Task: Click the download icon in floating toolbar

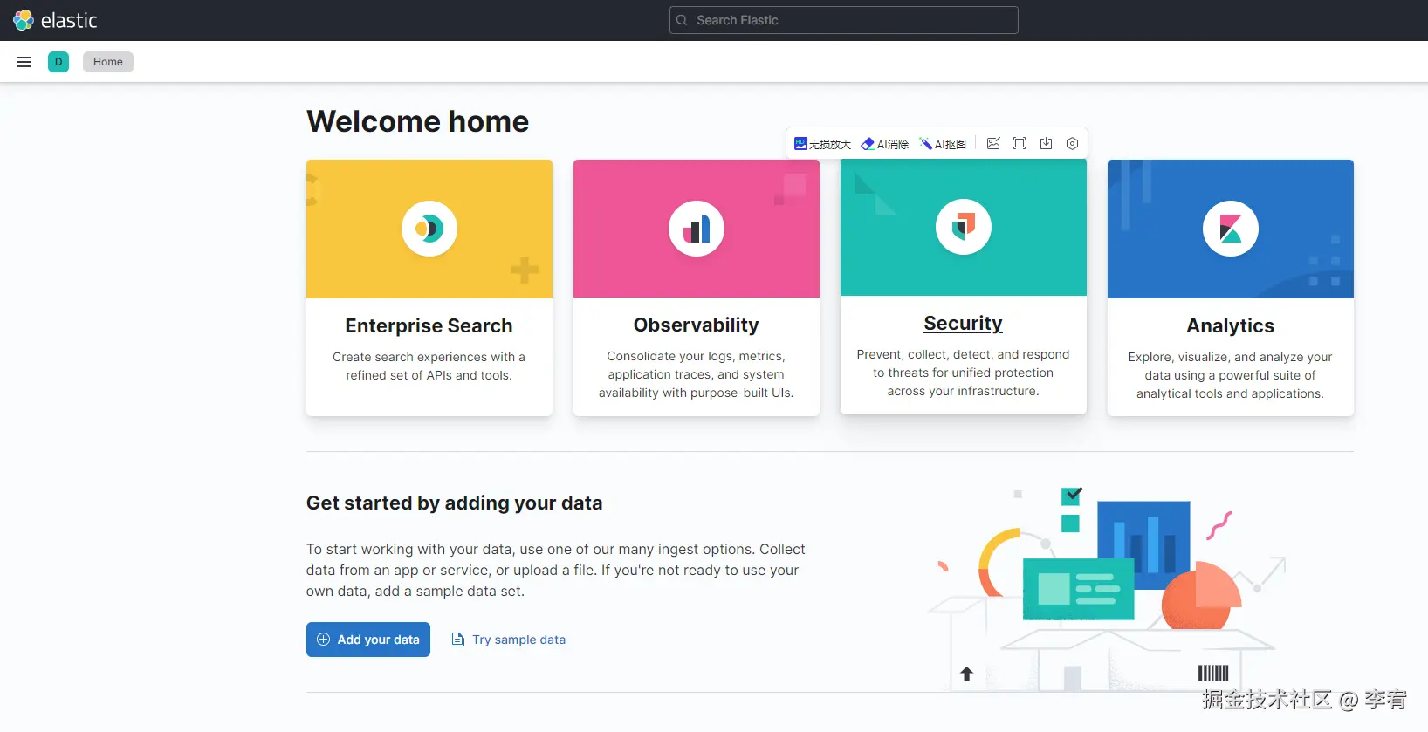Action: (x=1046, y=143)
